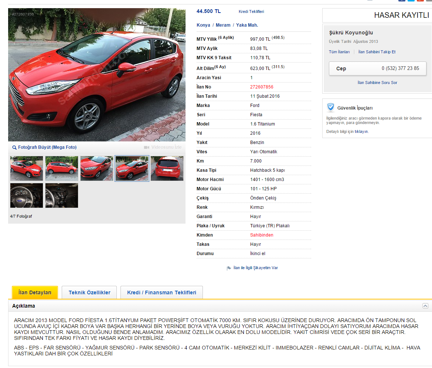Viewport: 432px width, 368px height.
Task: Click the Yakıt value Benzin
Action: pyautogui.click(x=257, y=143)
